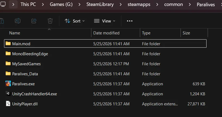Select the Main.mod folder row
222x117 pixels.
pos(105,44)
